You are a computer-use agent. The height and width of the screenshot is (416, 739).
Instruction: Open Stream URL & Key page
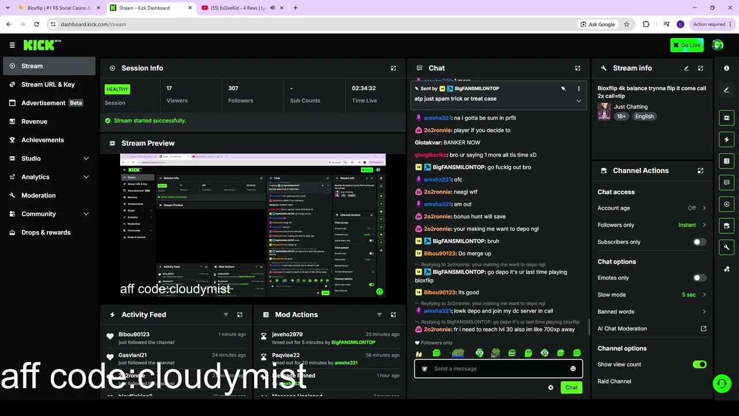(49, 84)
